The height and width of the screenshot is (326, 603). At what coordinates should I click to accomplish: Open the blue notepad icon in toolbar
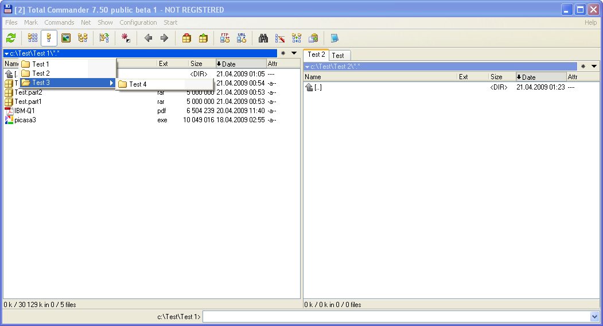[x=334, y=38]
